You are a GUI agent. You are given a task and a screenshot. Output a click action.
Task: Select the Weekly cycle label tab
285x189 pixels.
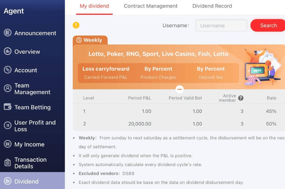90,40
